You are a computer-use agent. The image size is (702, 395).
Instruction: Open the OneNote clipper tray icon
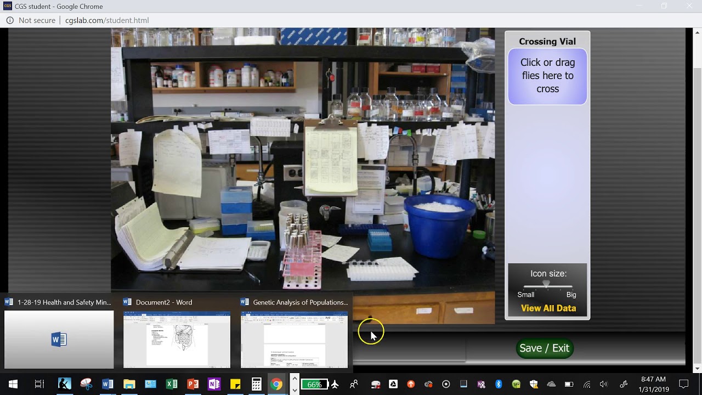click(481, 384)
